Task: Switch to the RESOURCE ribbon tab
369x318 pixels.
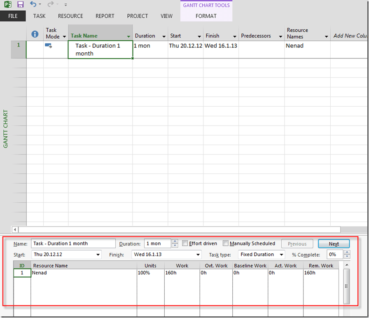Action: click(70, 16)
